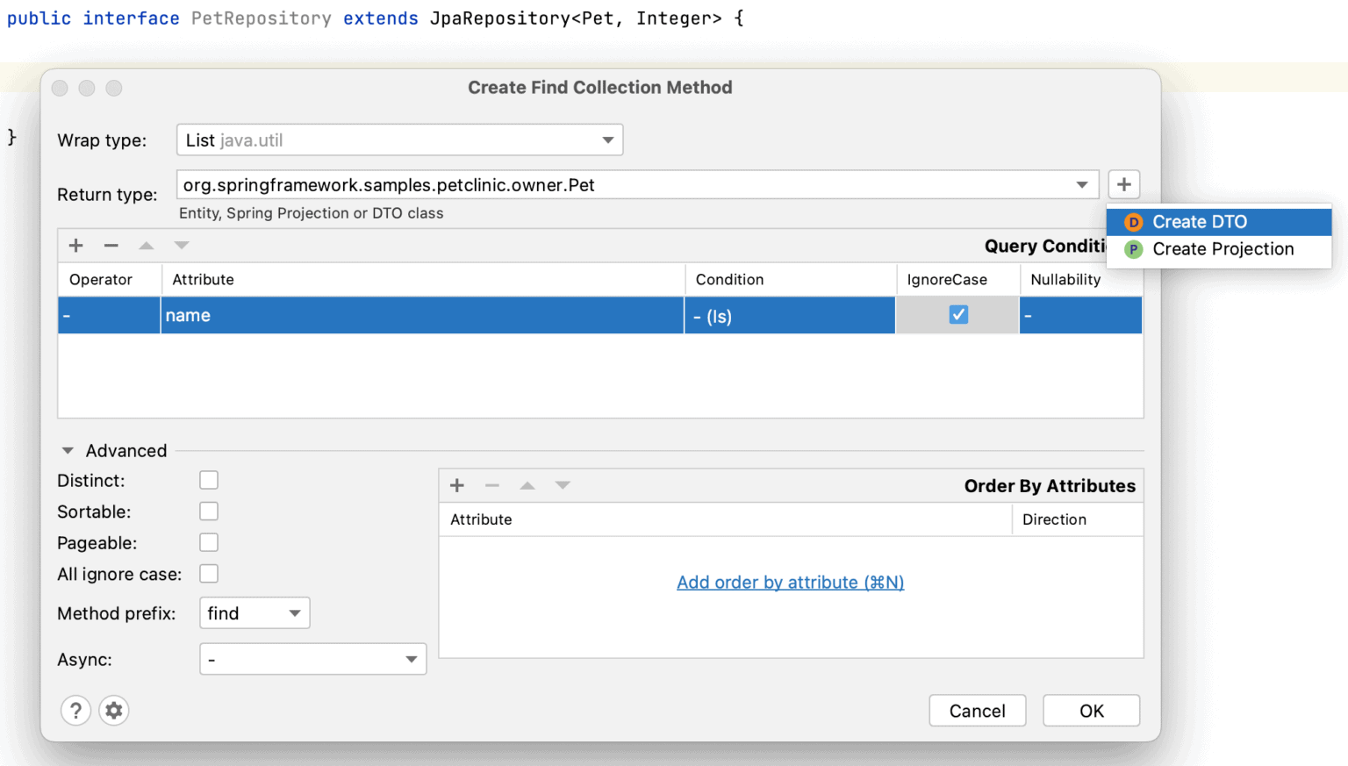Add order-by attribute via plus icon

[x=456, y=485]
